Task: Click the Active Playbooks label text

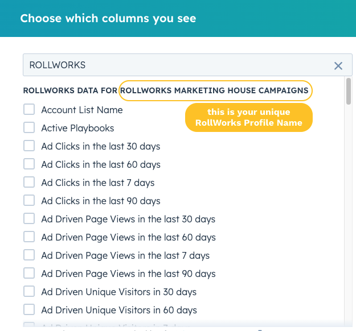Action: click(77, 128)
